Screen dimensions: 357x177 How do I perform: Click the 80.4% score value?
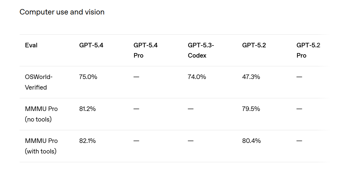pyautogui.click(x=251, y=141)
